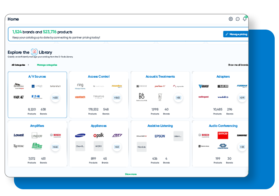This screenshot has height=196, width=279.
Task: Click the 638 brands count
Action: (x=43, y=109)
